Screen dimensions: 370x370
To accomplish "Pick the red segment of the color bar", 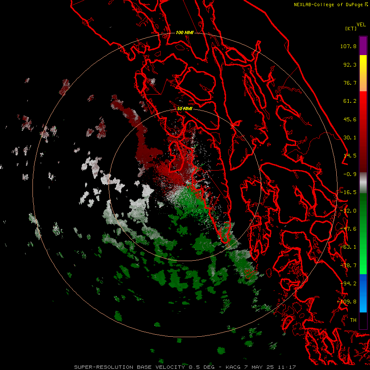I will point(363,132).
